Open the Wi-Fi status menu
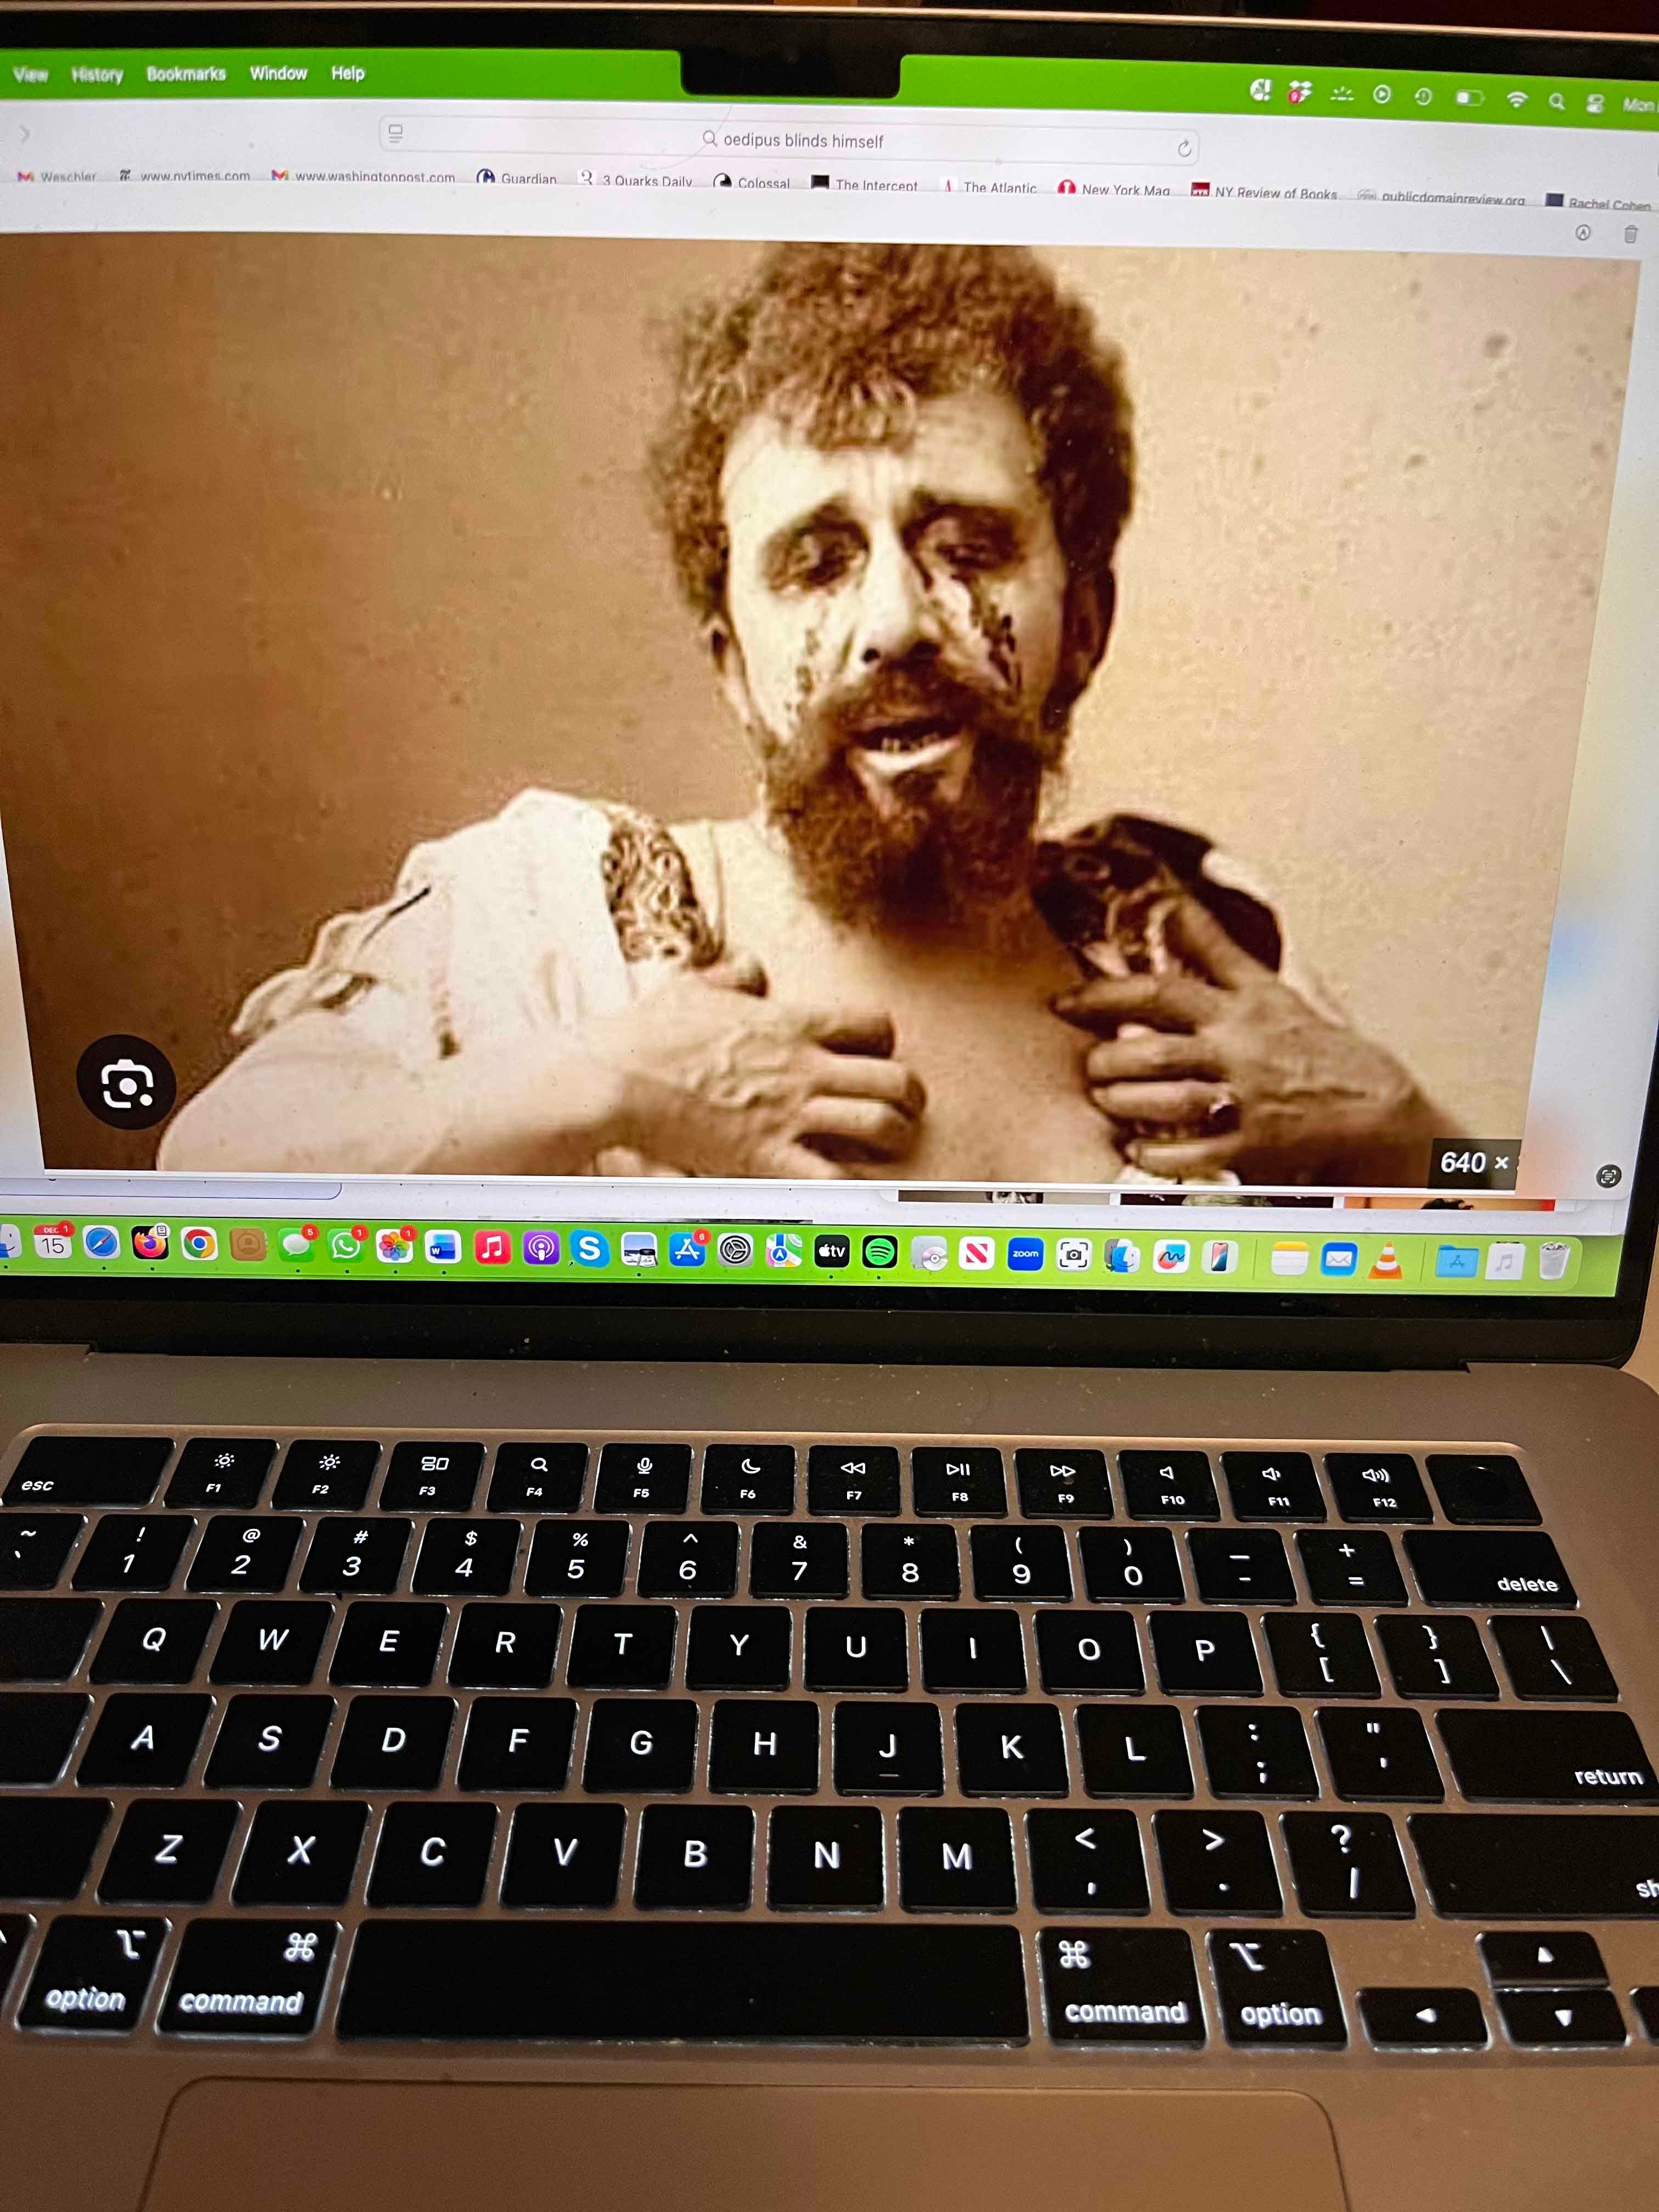Viewport: 1659px width, 2212px height. (x=1517, y=99)
